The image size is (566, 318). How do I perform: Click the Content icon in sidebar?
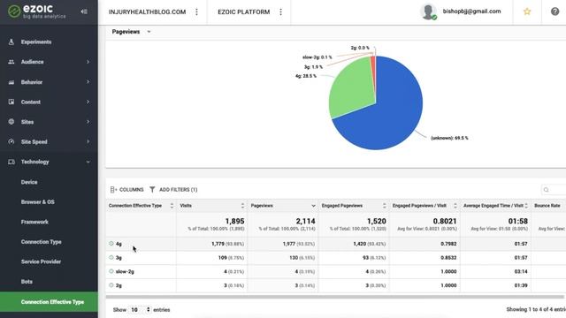point(11,102)
